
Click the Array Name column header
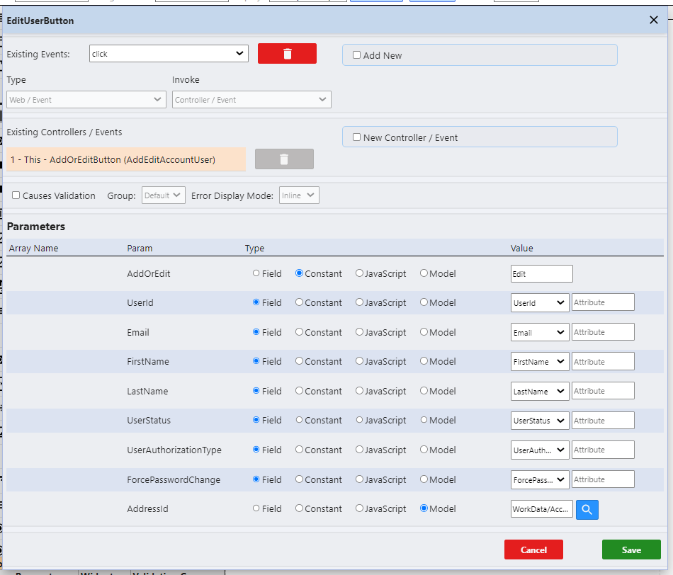(x=33, y=248)
